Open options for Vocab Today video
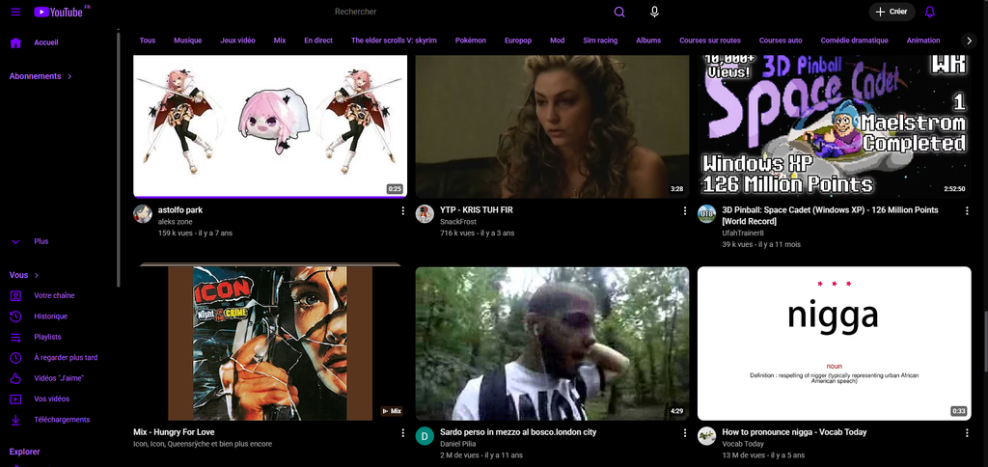Viewport: 988px width, 467px height. pyautogui.click(x=967, y=433)
